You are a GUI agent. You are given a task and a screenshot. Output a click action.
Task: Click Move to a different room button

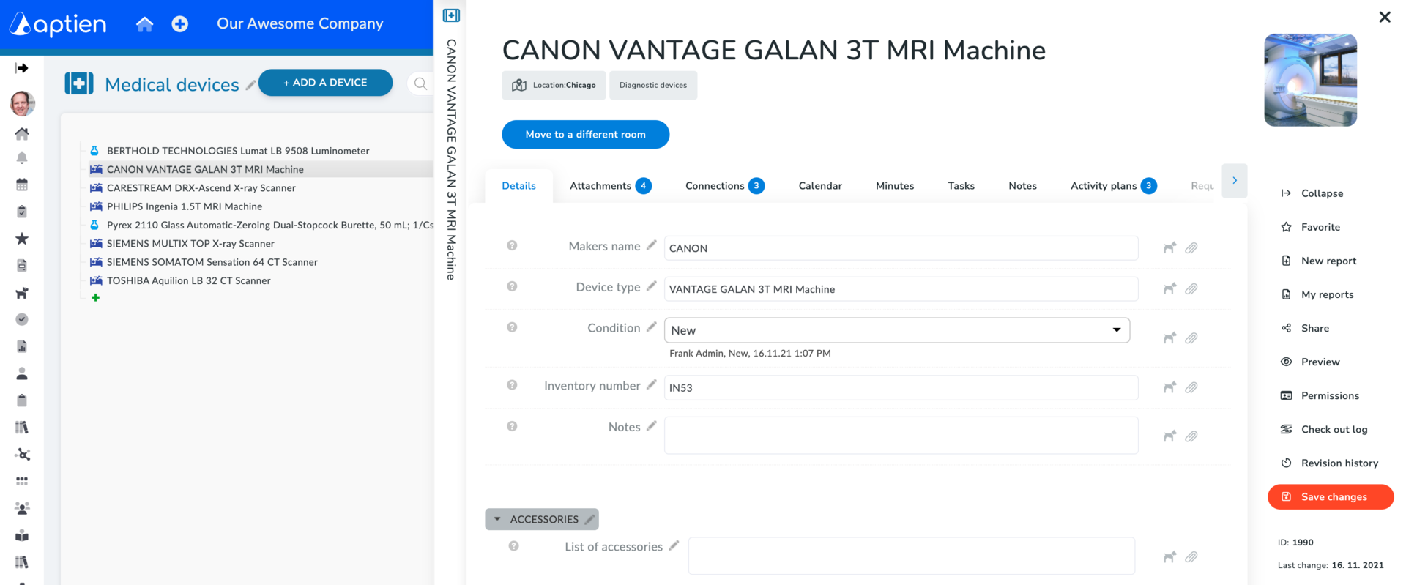tap(585, 135)
